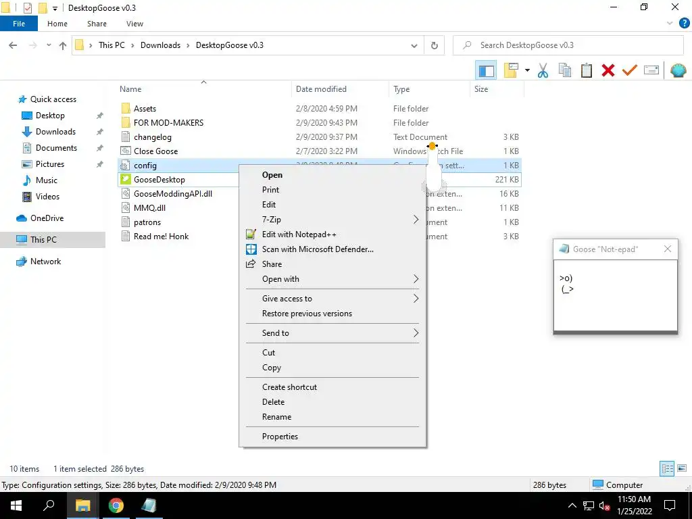The image size is (692, 519).
Task: Click the orange checkmark Properties toolbar icon
Action: point(629,70)
